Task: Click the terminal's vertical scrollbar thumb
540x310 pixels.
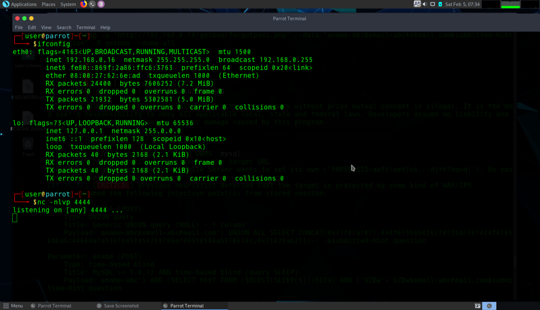Action: point(515,262)
